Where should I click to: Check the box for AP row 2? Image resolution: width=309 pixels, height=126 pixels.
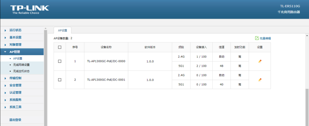pyautogui.click(x=60, y=80)
